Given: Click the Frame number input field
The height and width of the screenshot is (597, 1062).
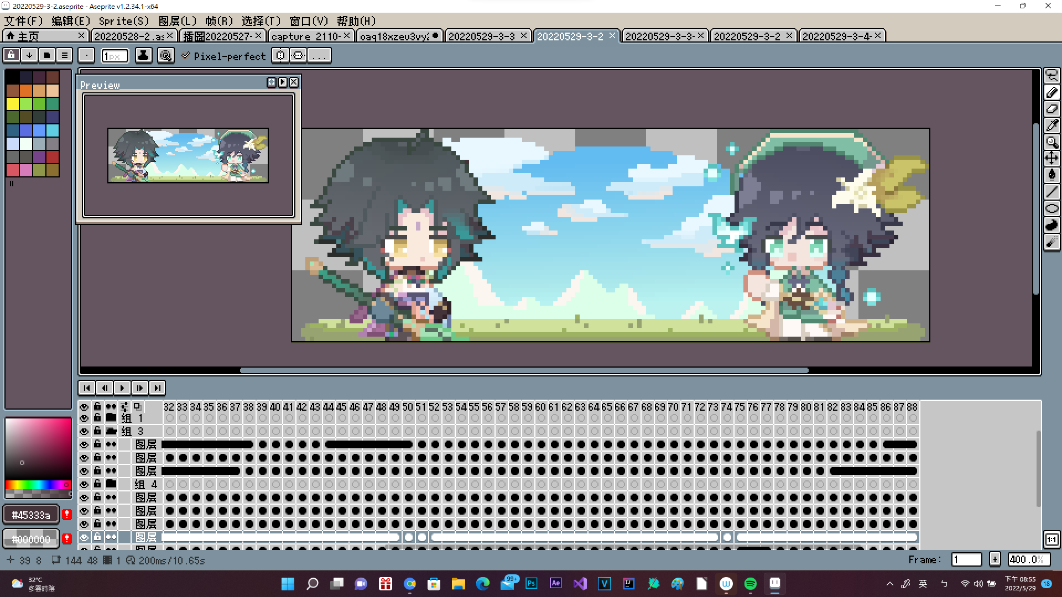Looking at the screenshot, I should click(x=966, y=559).
